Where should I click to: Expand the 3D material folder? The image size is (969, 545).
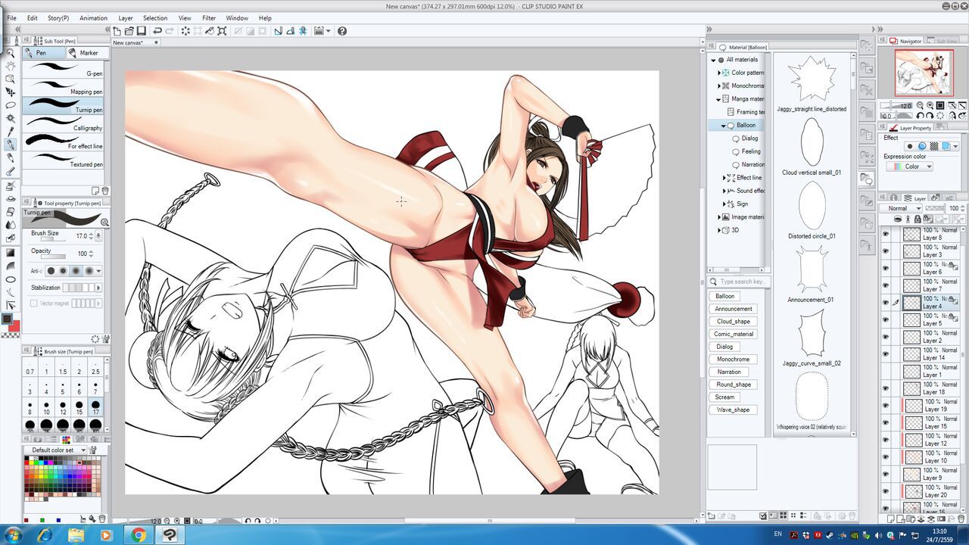point(719,230)
